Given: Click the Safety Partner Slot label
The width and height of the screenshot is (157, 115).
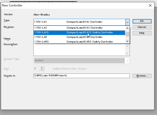Looking at the screenshot, I should (x=70, y=69).
